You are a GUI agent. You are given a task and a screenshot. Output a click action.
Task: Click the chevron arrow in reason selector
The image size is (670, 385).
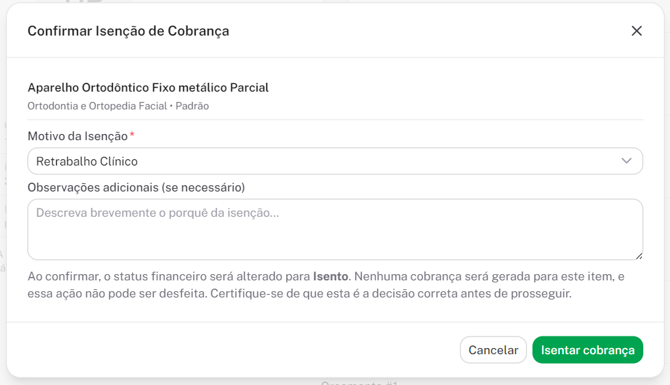[626, 161]
